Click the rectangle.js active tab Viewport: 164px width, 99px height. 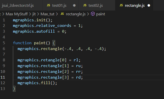134,6
